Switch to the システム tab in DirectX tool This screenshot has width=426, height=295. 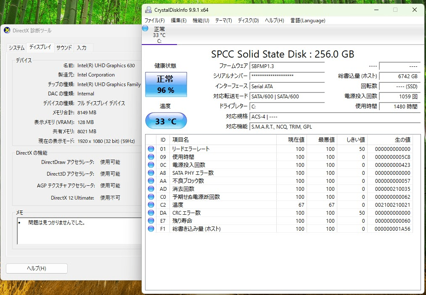(x=16, y=48)
